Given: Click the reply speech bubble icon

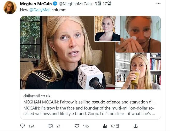Looking at the screenshot, I should click(22, 126).
